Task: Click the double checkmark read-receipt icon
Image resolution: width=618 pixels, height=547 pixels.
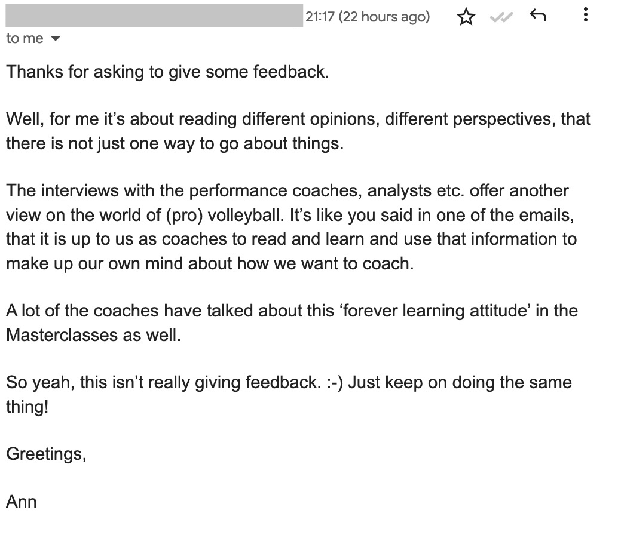Action: point(501,17)
